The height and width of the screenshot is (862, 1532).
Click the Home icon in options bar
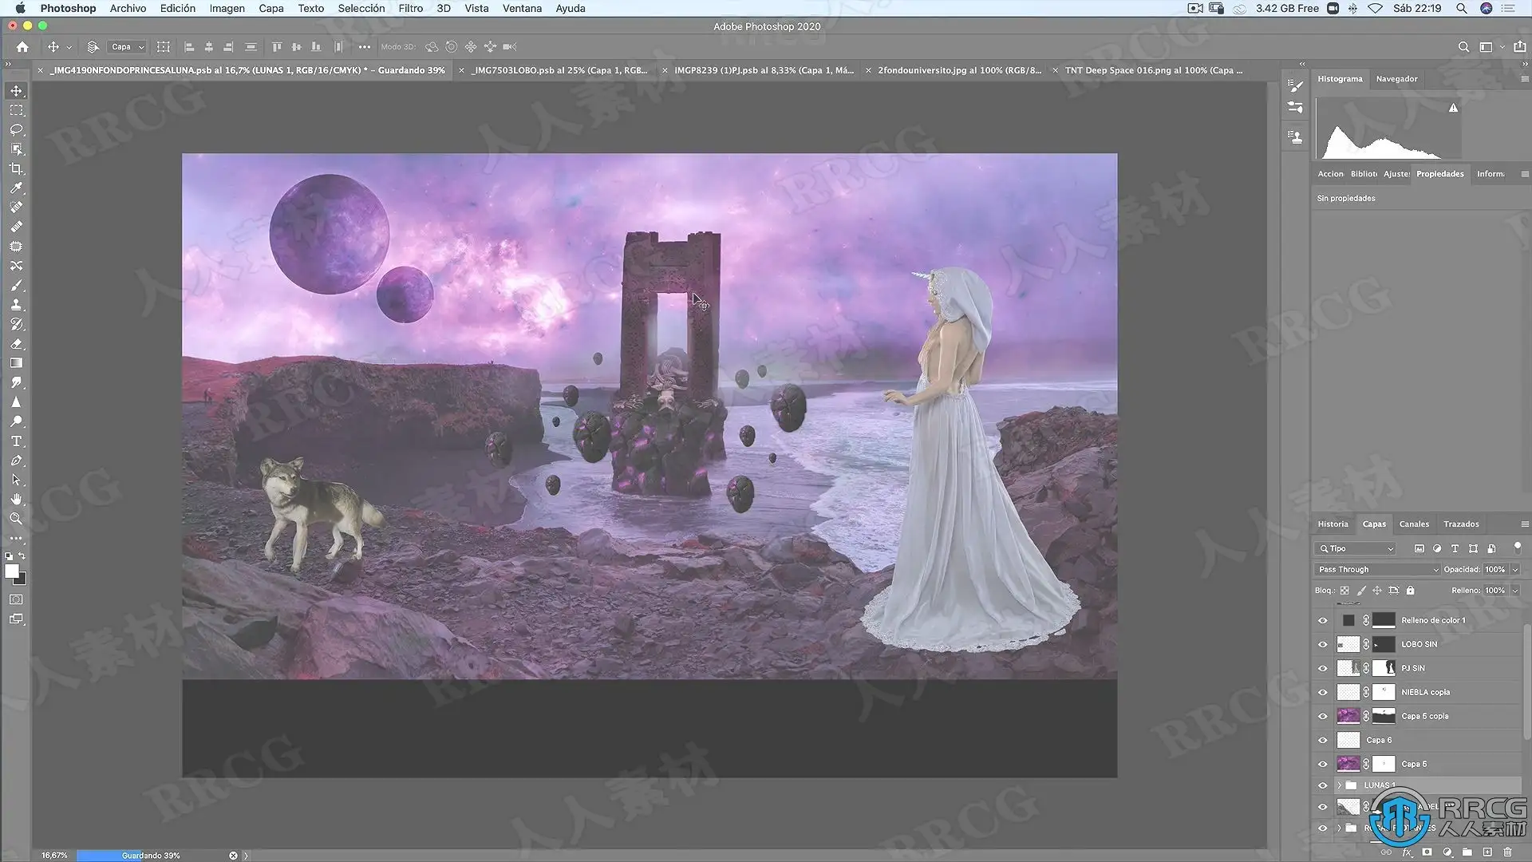22,47
